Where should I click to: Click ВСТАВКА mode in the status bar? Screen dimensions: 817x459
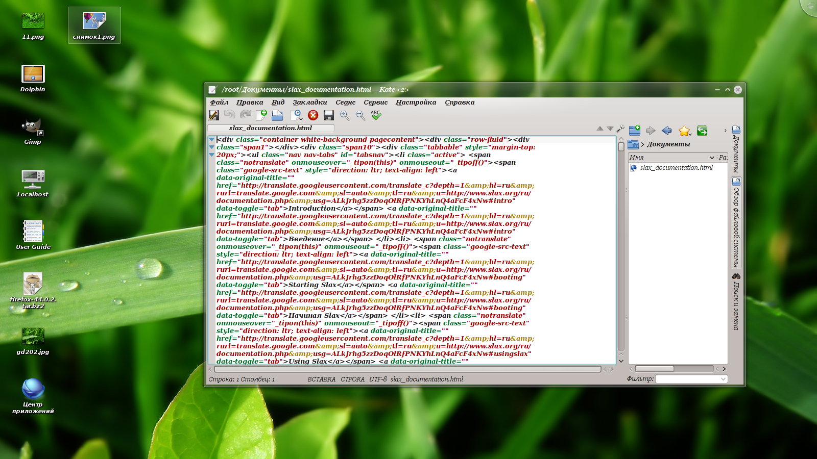coord(321,379)
